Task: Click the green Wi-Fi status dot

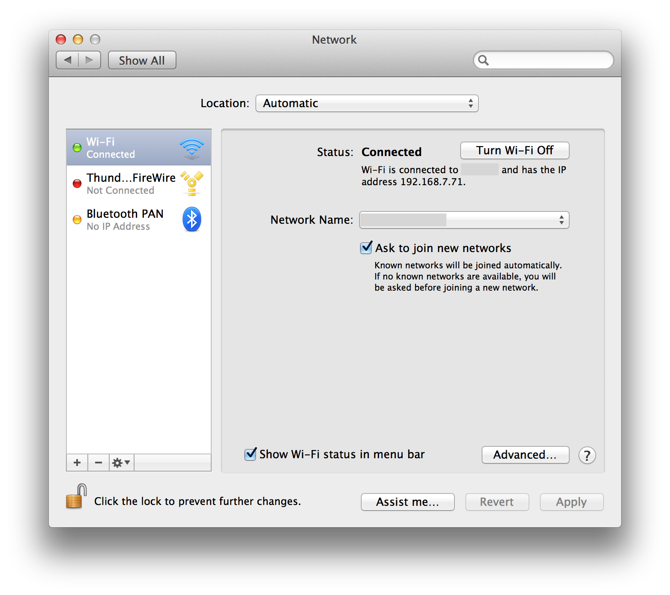Action: click(77, 148)
